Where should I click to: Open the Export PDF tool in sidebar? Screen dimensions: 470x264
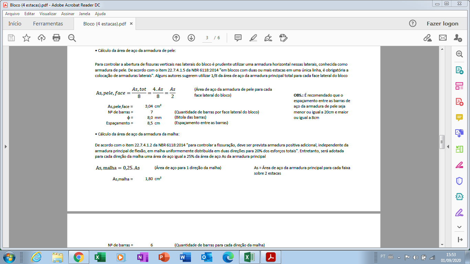(x=459, y=70)
